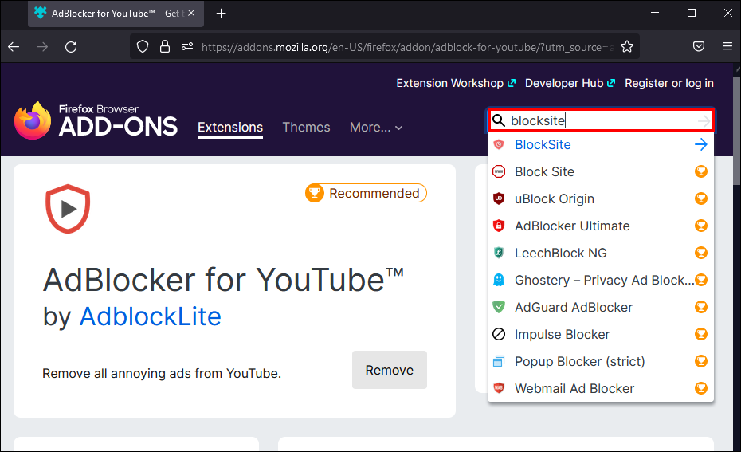Save page to Pocket
The width and height of the screenshot is (741, 452).
(x=699, y=46)
